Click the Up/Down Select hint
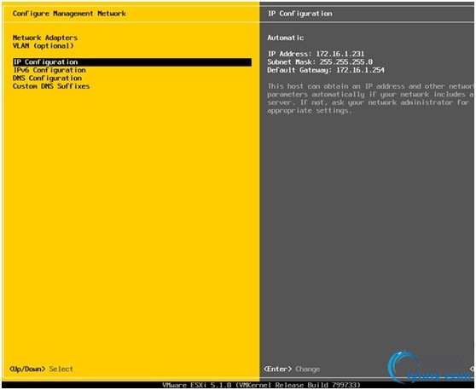 (41, 369)
